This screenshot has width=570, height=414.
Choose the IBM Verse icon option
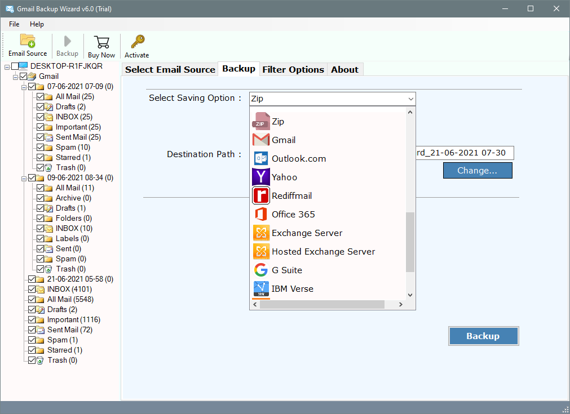261,288
